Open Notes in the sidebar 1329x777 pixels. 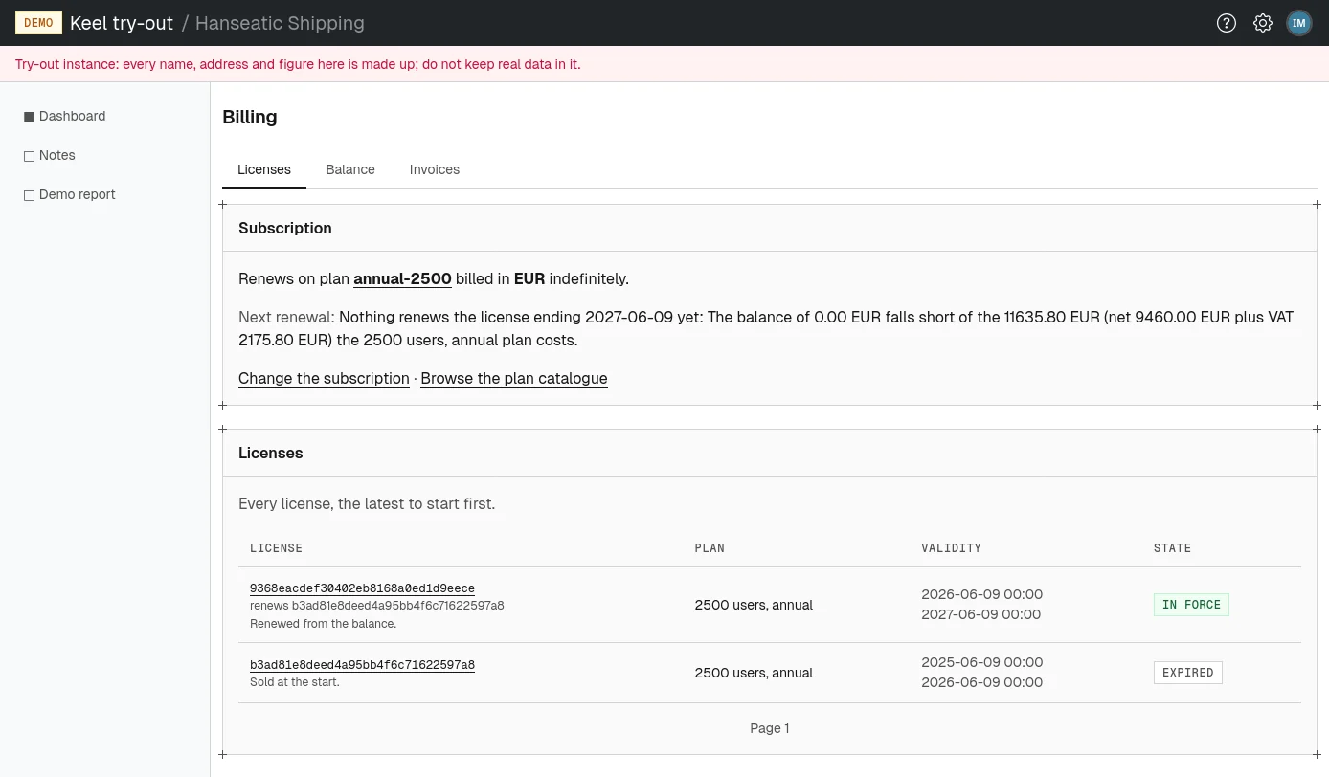point(56,155)
